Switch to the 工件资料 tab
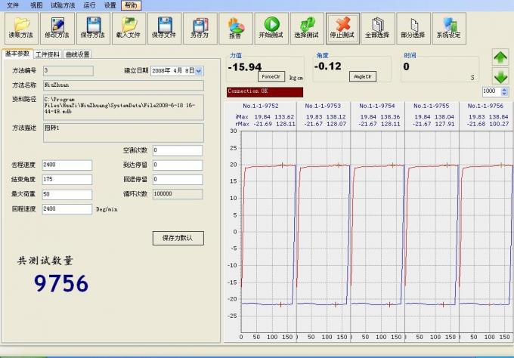The width and height of the screenshot is (514, 358). tap(48, 54)
